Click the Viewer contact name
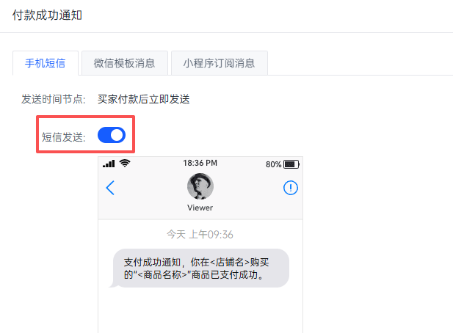 click(200, 208)
